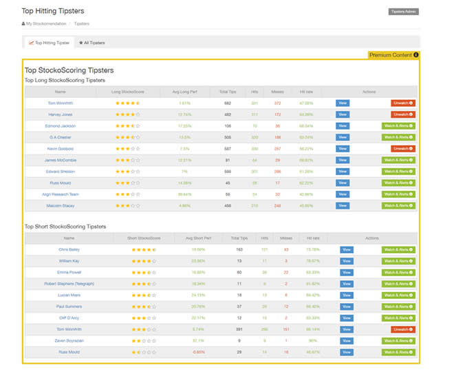Open the Tipsters breadcrumb link
Image resolution: width=454 pixels, height=372 pixels.
click(x=82, y=23)
